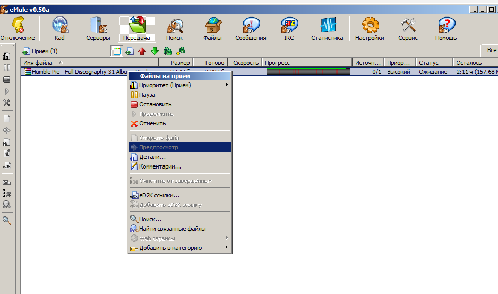Open eD2K ссылки... menu entry
The width and height of the screenshot is (498, 294).
pyautogui.click(x=180, y=195)
